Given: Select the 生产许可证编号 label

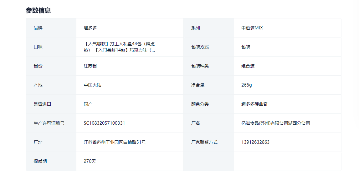Looking at the screenshot, I should (x=49, y=123).
